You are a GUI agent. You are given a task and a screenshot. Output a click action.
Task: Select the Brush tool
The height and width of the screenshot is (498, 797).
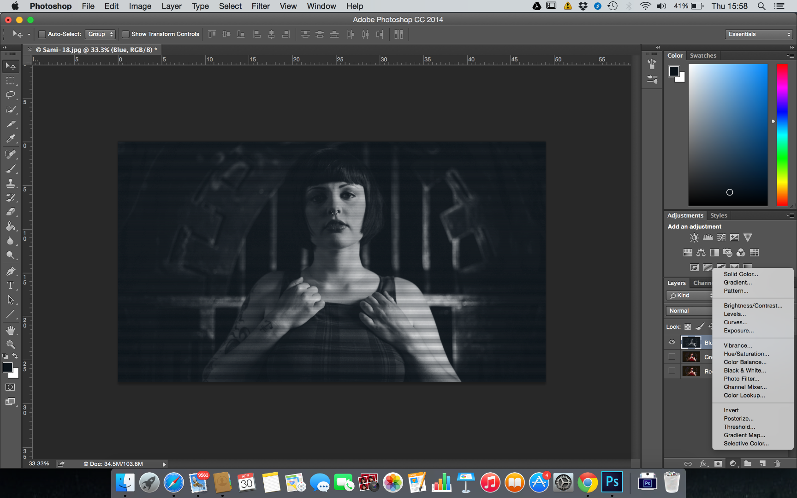pos(10,169)
